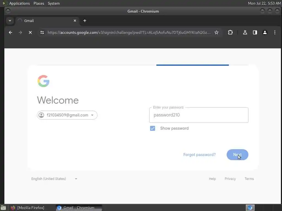Image resolution: width=282 pixels, height=211 pixels.
Task: Open the Terms link
Action: tap(249, 179)
